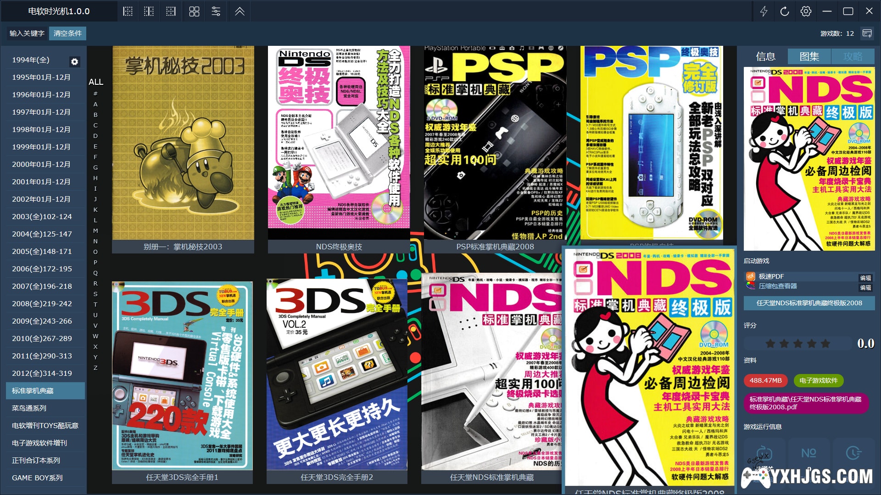Click the lightning bolt icon

point(764,11)
